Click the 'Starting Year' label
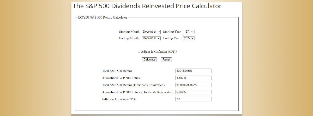The image size is (313, 116). pos(172,32)
